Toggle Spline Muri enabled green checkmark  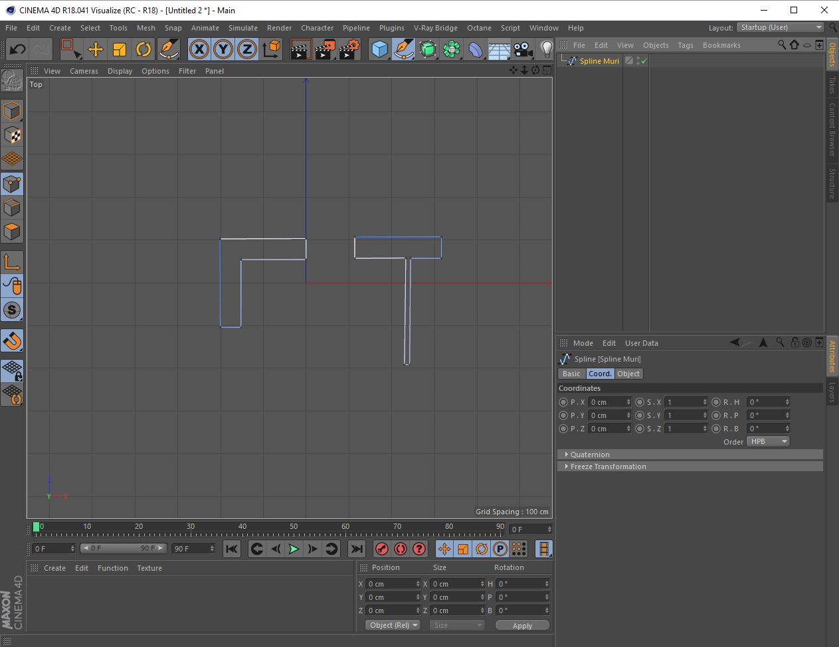pyautogui.click(x=643, y=61)
